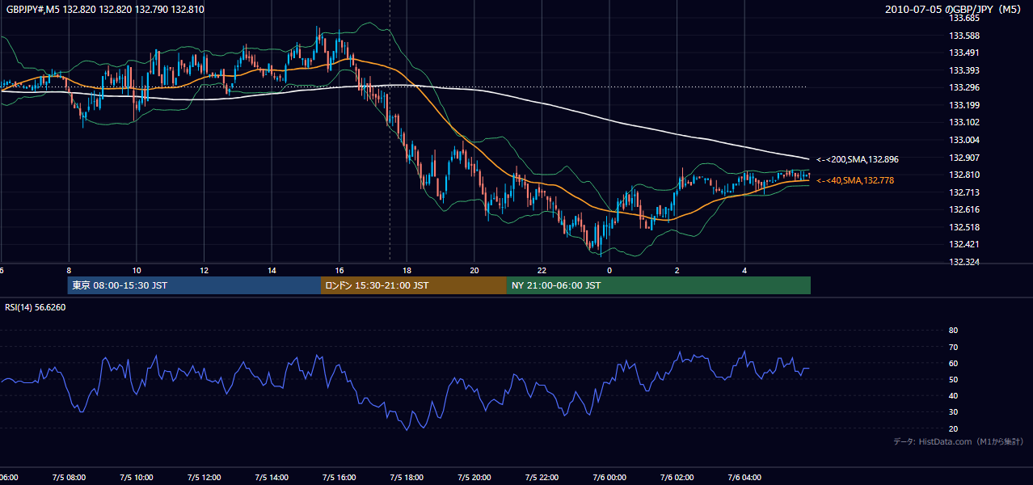Click RSI scale value 40
Image resolution: width=1033 pixels, height=485 pixels.
953,395
